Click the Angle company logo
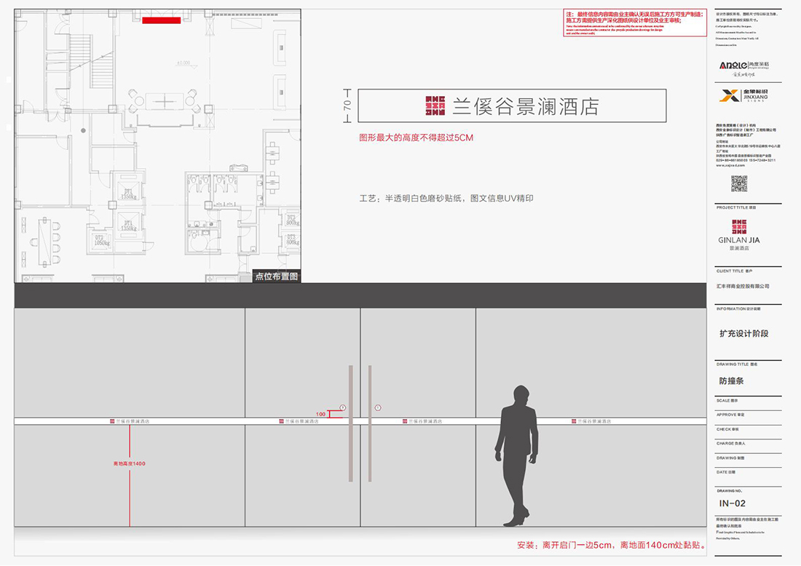Image resolution: width=801 pixels, height=566 pixels. click(738, 67)
